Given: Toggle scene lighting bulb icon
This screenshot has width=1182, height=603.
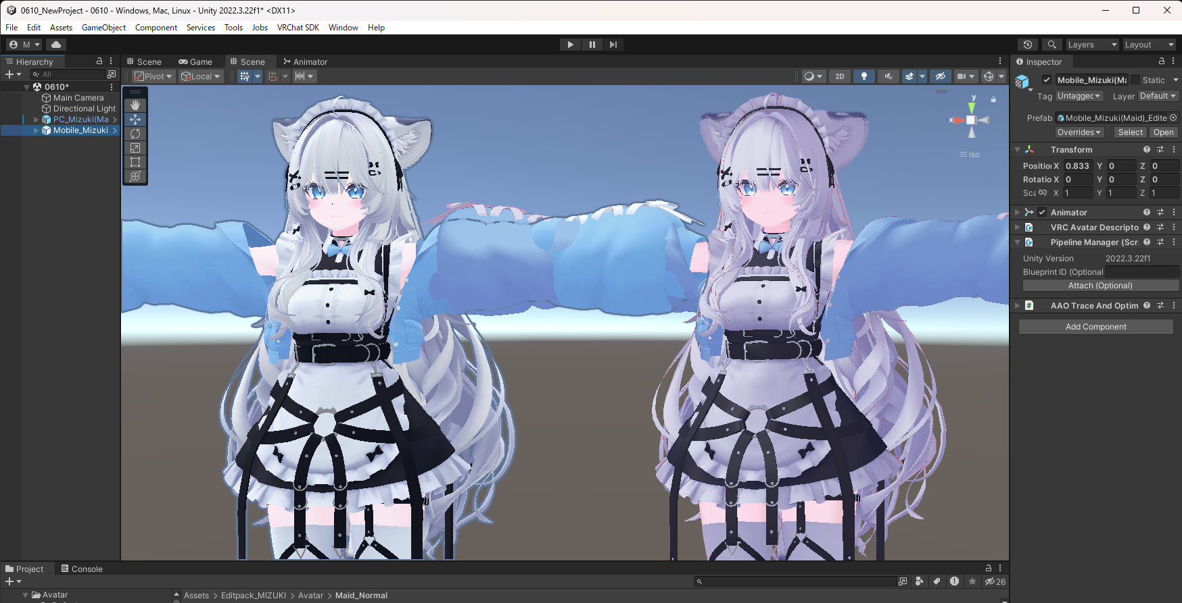Looking at the screenshot, I should [864, 76].
